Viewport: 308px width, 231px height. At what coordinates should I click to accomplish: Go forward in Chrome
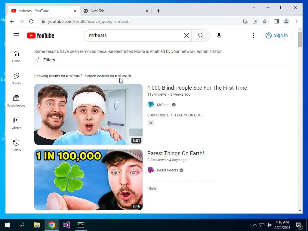(x=22, y=21)
